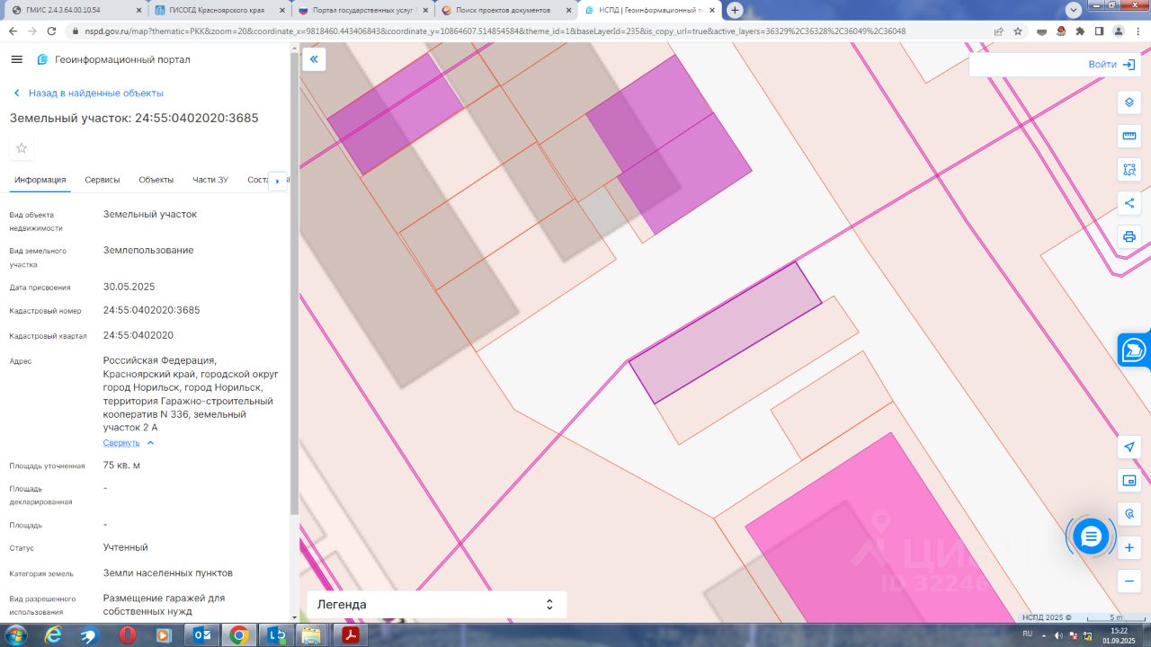1151x647 pixels.
Task: Open the tab search dropdown chevron
Action: (x=1073, y=10)
